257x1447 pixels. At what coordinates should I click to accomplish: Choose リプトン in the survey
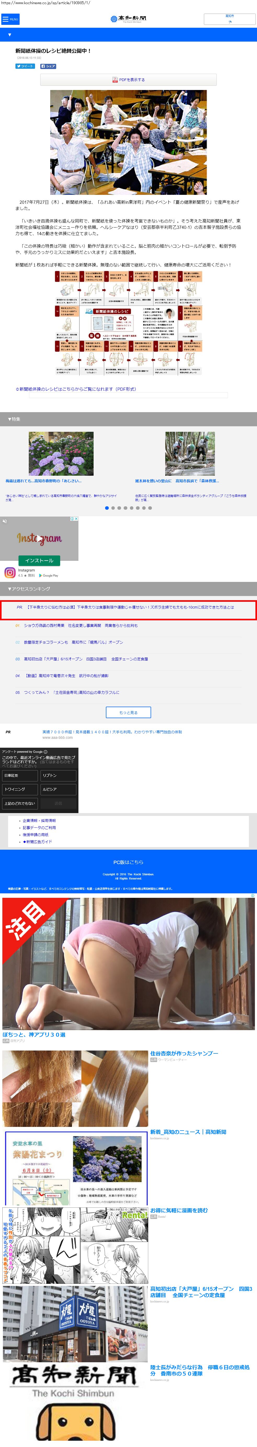point(58,775)
